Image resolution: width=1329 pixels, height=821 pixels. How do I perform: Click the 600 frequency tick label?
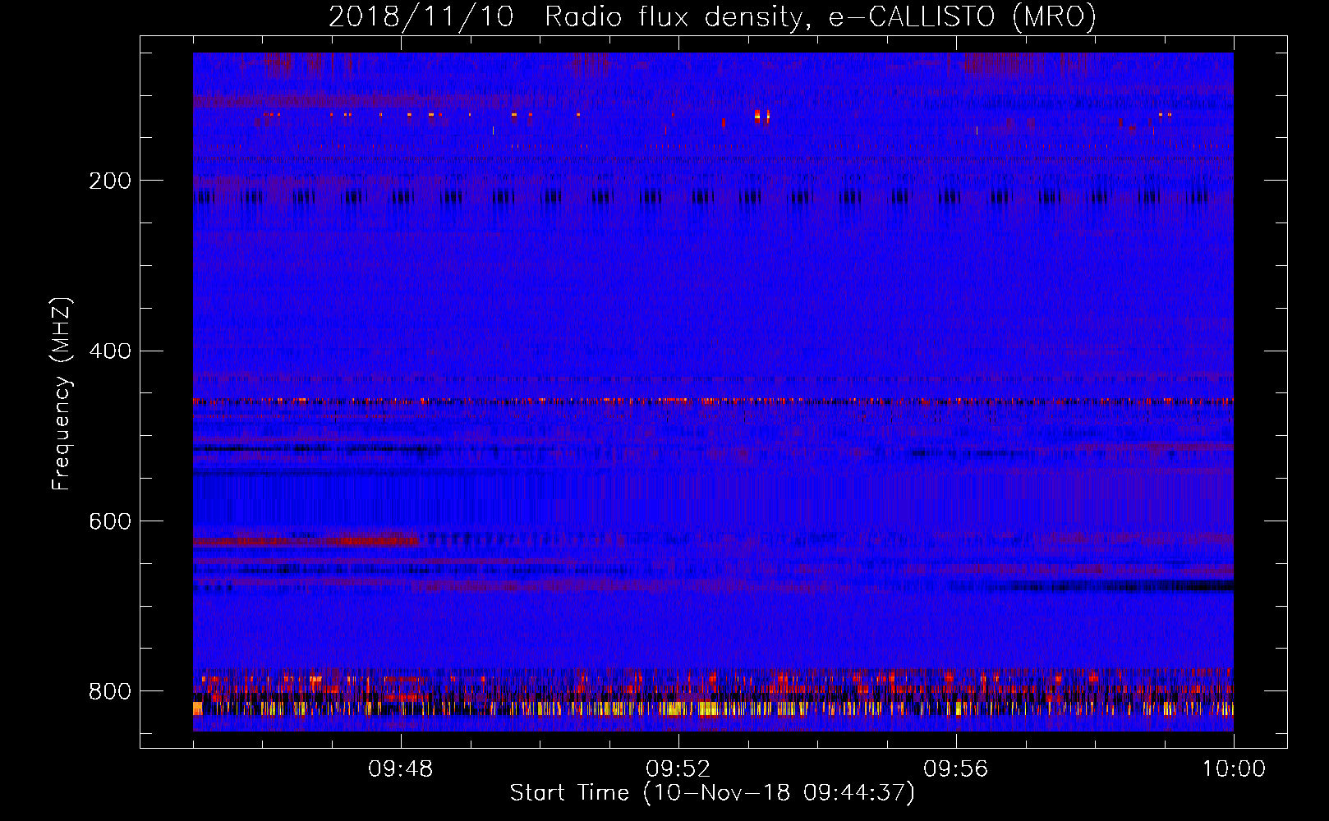point(110,522)
